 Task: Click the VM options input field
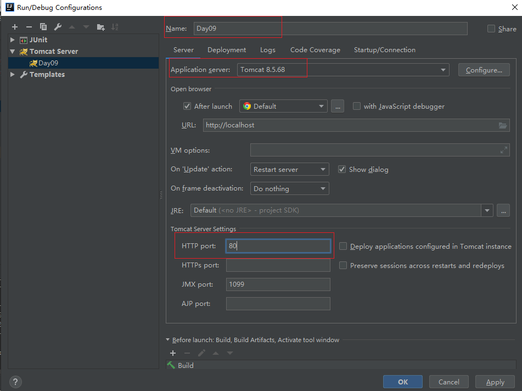[x=380, y=150]
